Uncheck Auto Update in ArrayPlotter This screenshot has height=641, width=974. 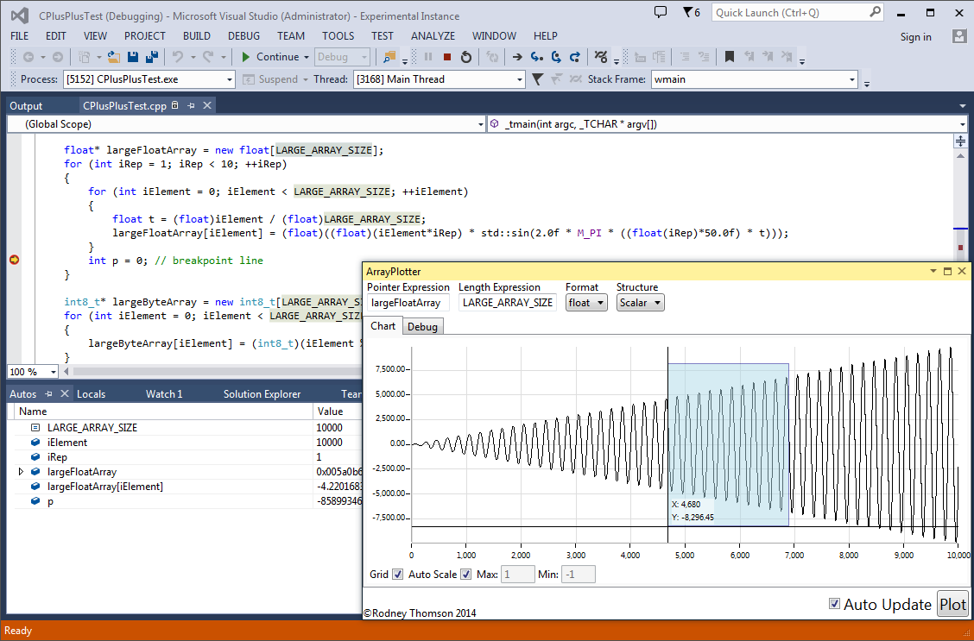tap(832, 604)
